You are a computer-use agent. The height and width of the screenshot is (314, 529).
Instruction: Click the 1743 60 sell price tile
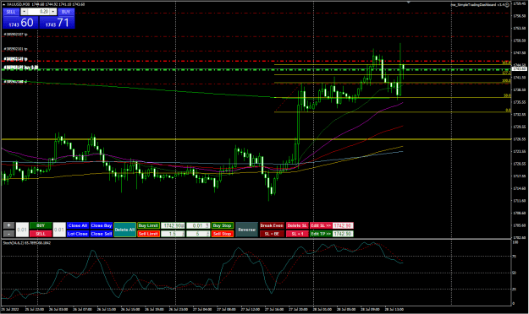pyautogui.click(x=20, y=23)
